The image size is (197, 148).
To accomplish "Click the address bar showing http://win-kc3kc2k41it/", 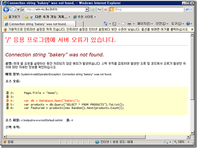I will tap(53, 9).
